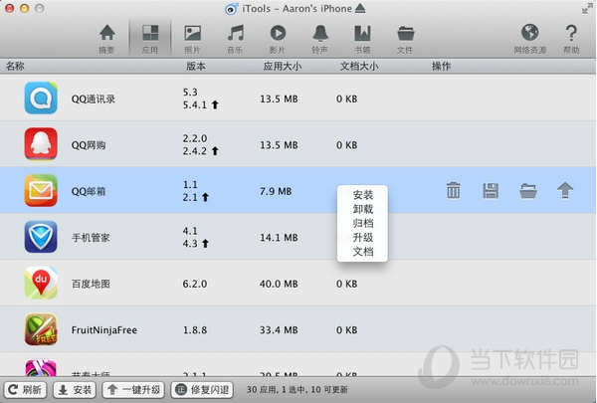Open the 帮助 help question mark

click(x=571, y=39)
